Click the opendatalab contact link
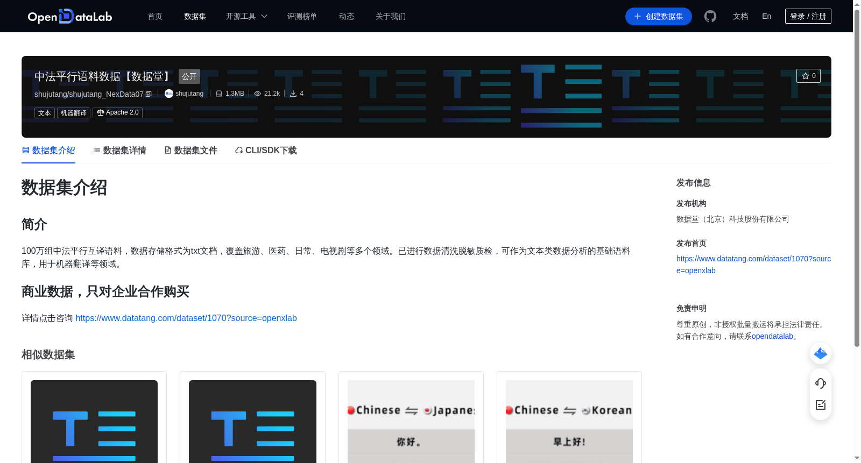This screenshot has height=463, width=861. pyautogui.click(x=772, y=336)
